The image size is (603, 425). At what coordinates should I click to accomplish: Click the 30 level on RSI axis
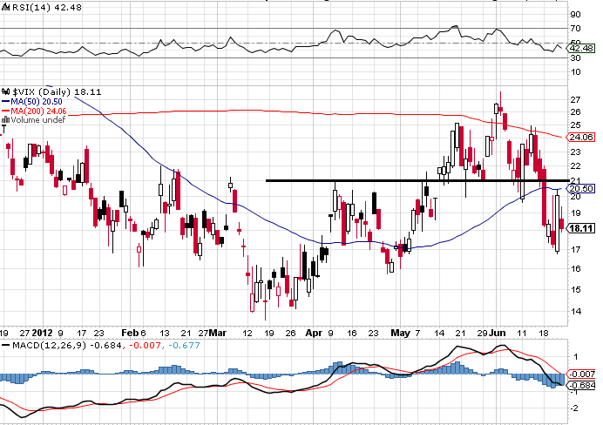tap(576, 58)
